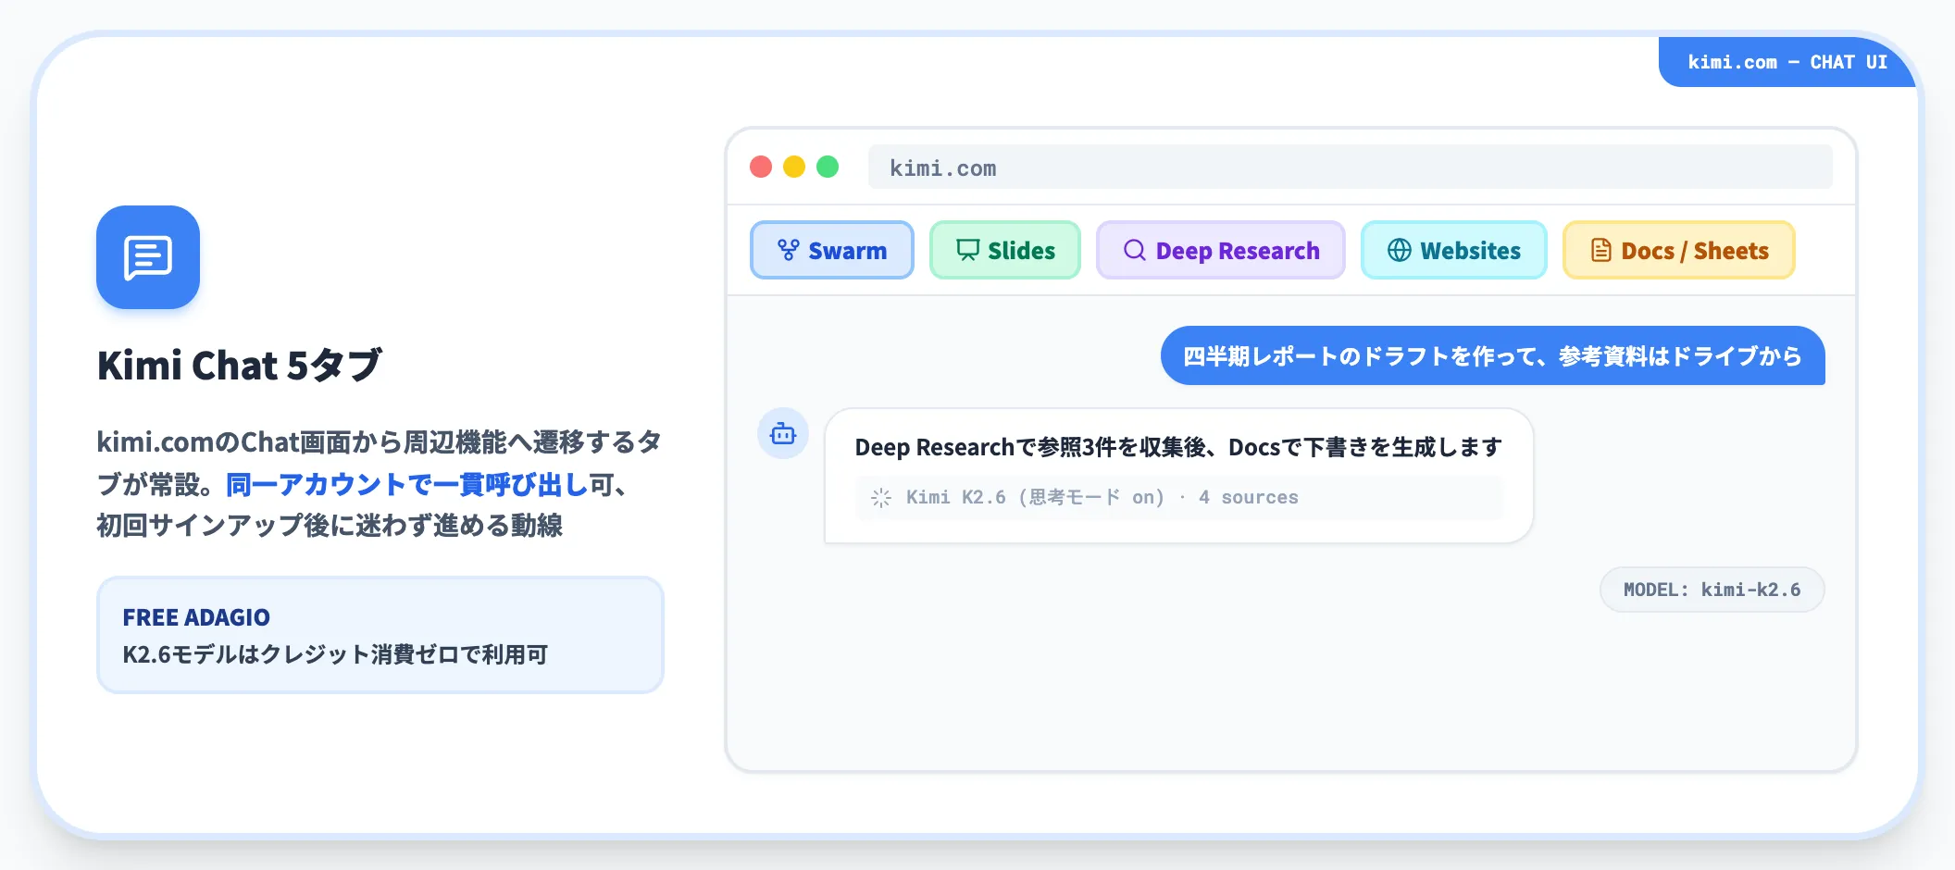
Task: Click the Swarm branch icon
Action: tap(788, 250)
